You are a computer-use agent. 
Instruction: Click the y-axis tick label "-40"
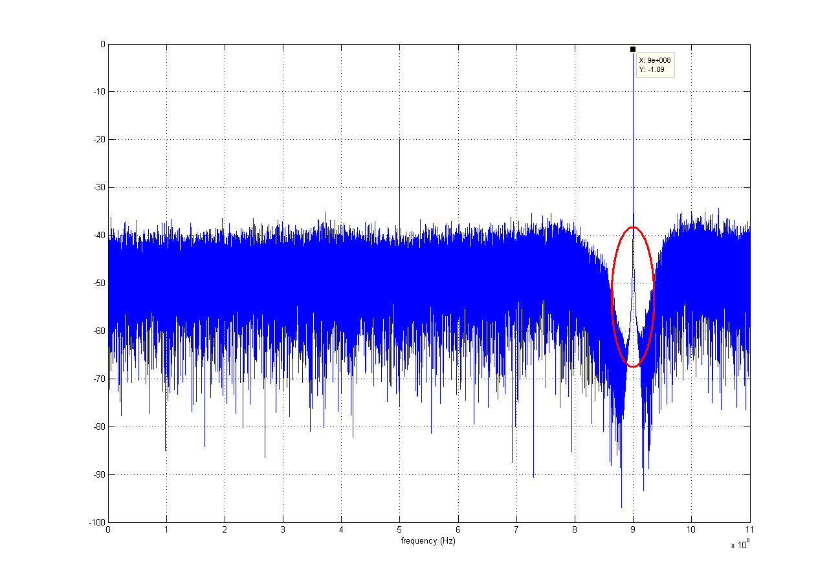click(99, 236)
